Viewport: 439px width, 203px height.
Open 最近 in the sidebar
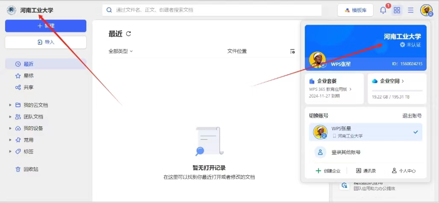pyautogui.click(x=46, y=64)
